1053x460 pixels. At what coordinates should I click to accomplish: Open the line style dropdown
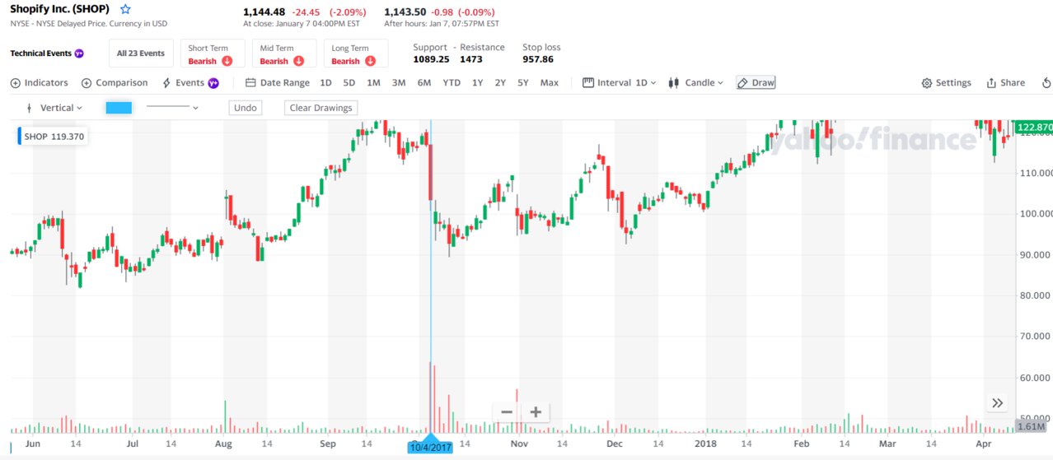pos(172,108)
